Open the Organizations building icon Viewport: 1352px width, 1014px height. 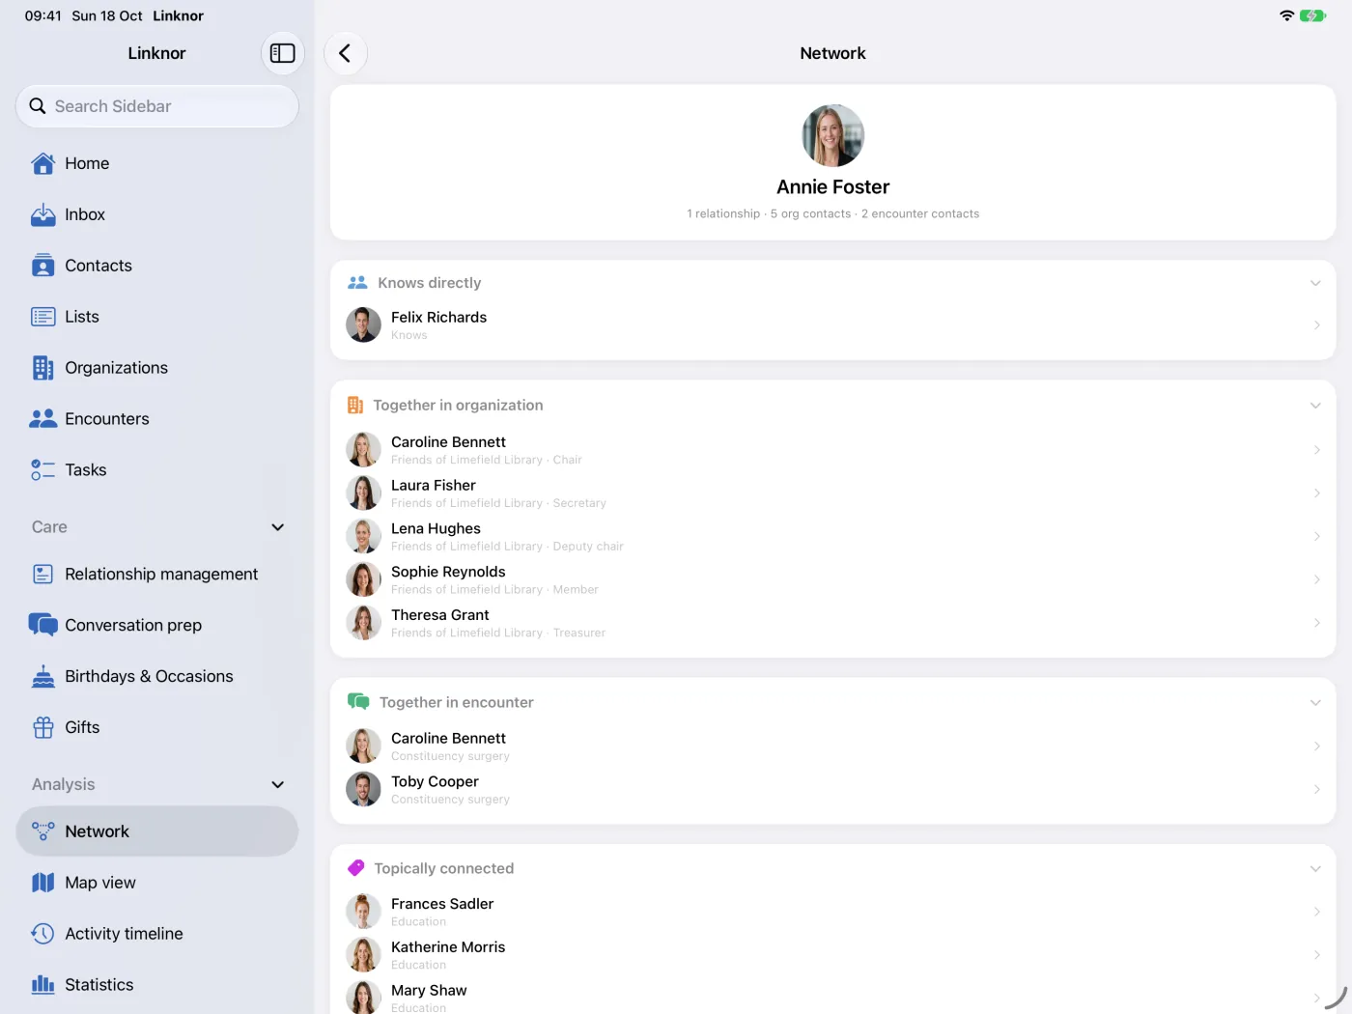(43, 368)
